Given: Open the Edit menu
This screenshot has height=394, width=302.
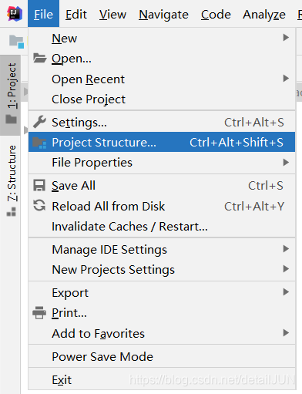Looking at the screenshot, I should pos(76,15).
